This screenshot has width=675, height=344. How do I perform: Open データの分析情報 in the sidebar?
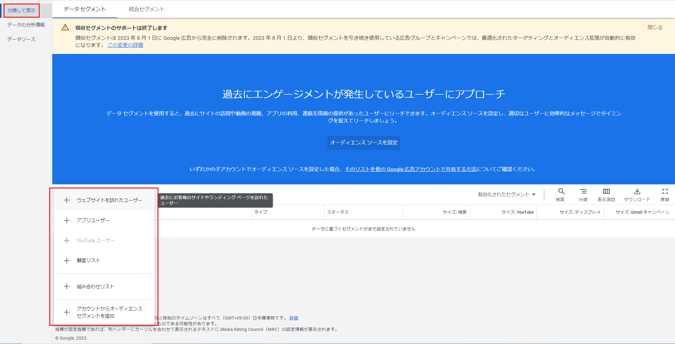point(26,25)
